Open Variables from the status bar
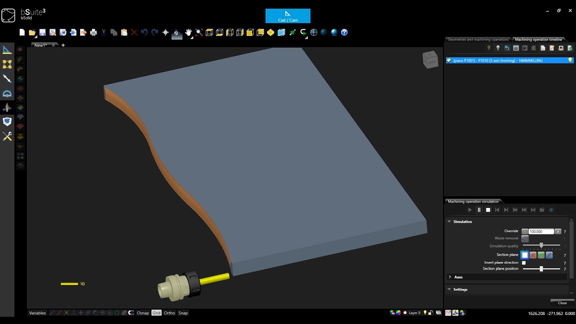This screenshot has height=324, width=576. click(x=37, y=313)
